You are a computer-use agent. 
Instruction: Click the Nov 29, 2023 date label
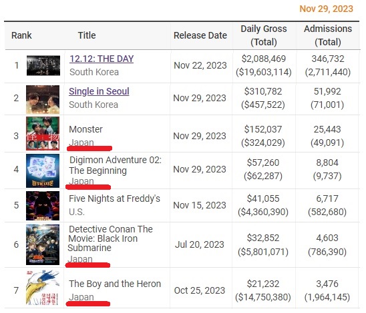tap(326, 9)
